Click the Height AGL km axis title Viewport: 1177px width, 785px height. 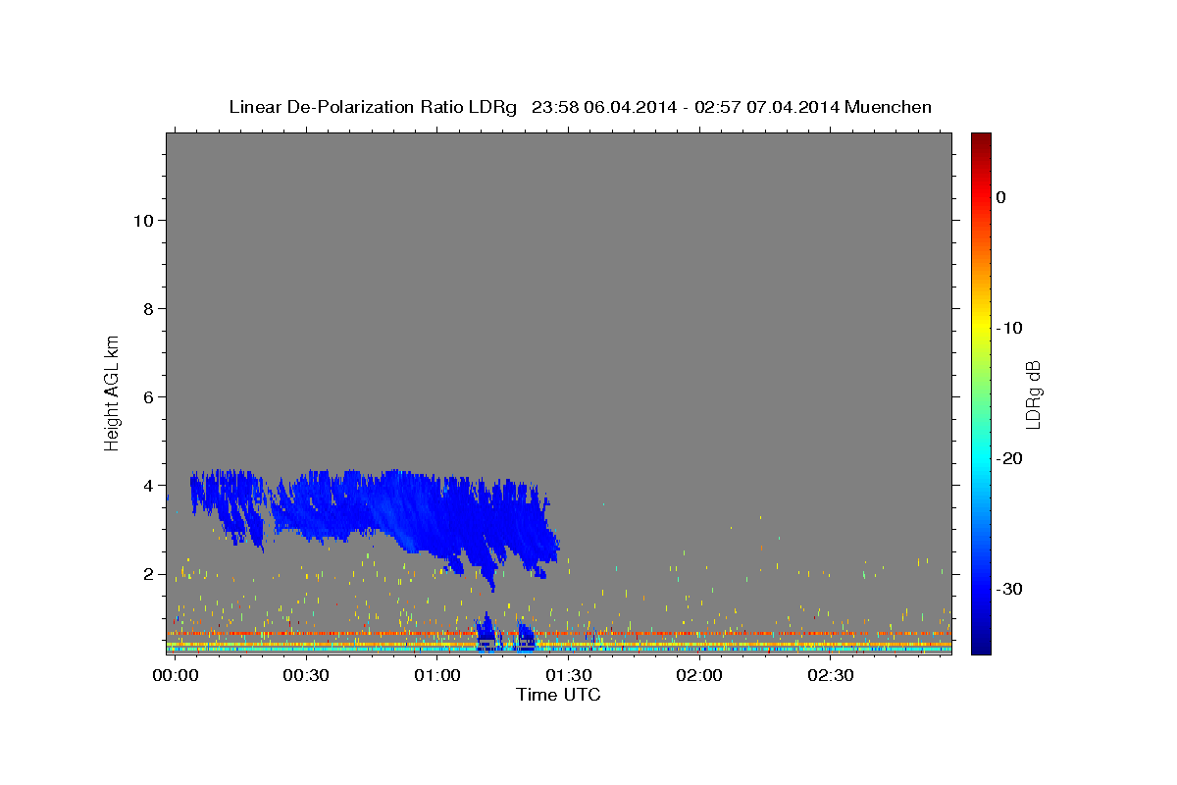112,392
